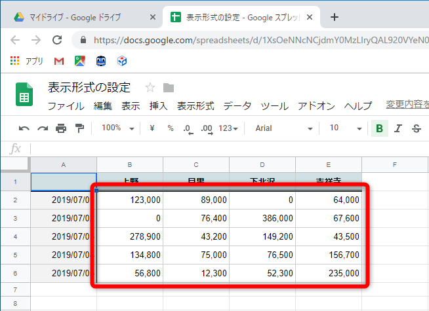Toggle italic formatting
The height and width of the screenshot is (311, 429).
point(398,128)
